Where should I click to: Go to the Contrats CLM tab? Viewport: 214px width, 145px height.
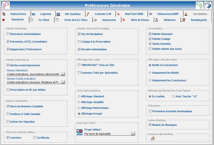[x=103, y=14]
